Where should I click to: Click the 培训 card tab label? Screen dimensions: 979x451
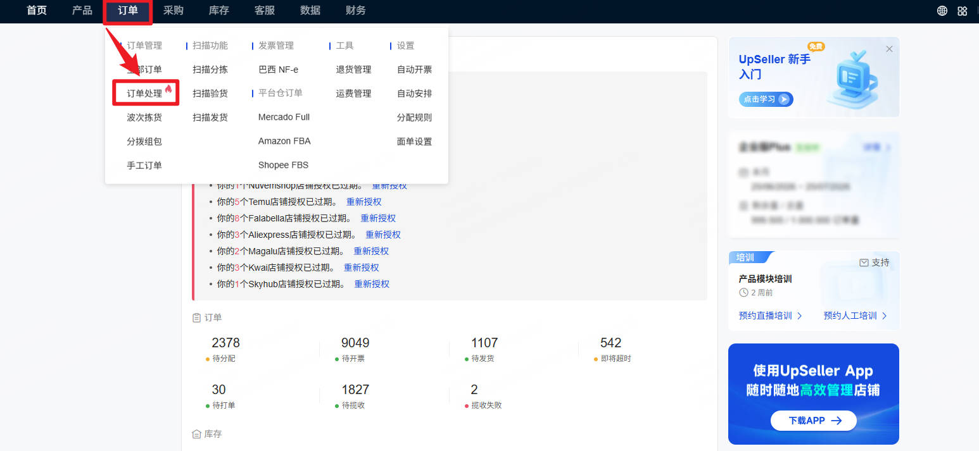click(x=745, y=257)
